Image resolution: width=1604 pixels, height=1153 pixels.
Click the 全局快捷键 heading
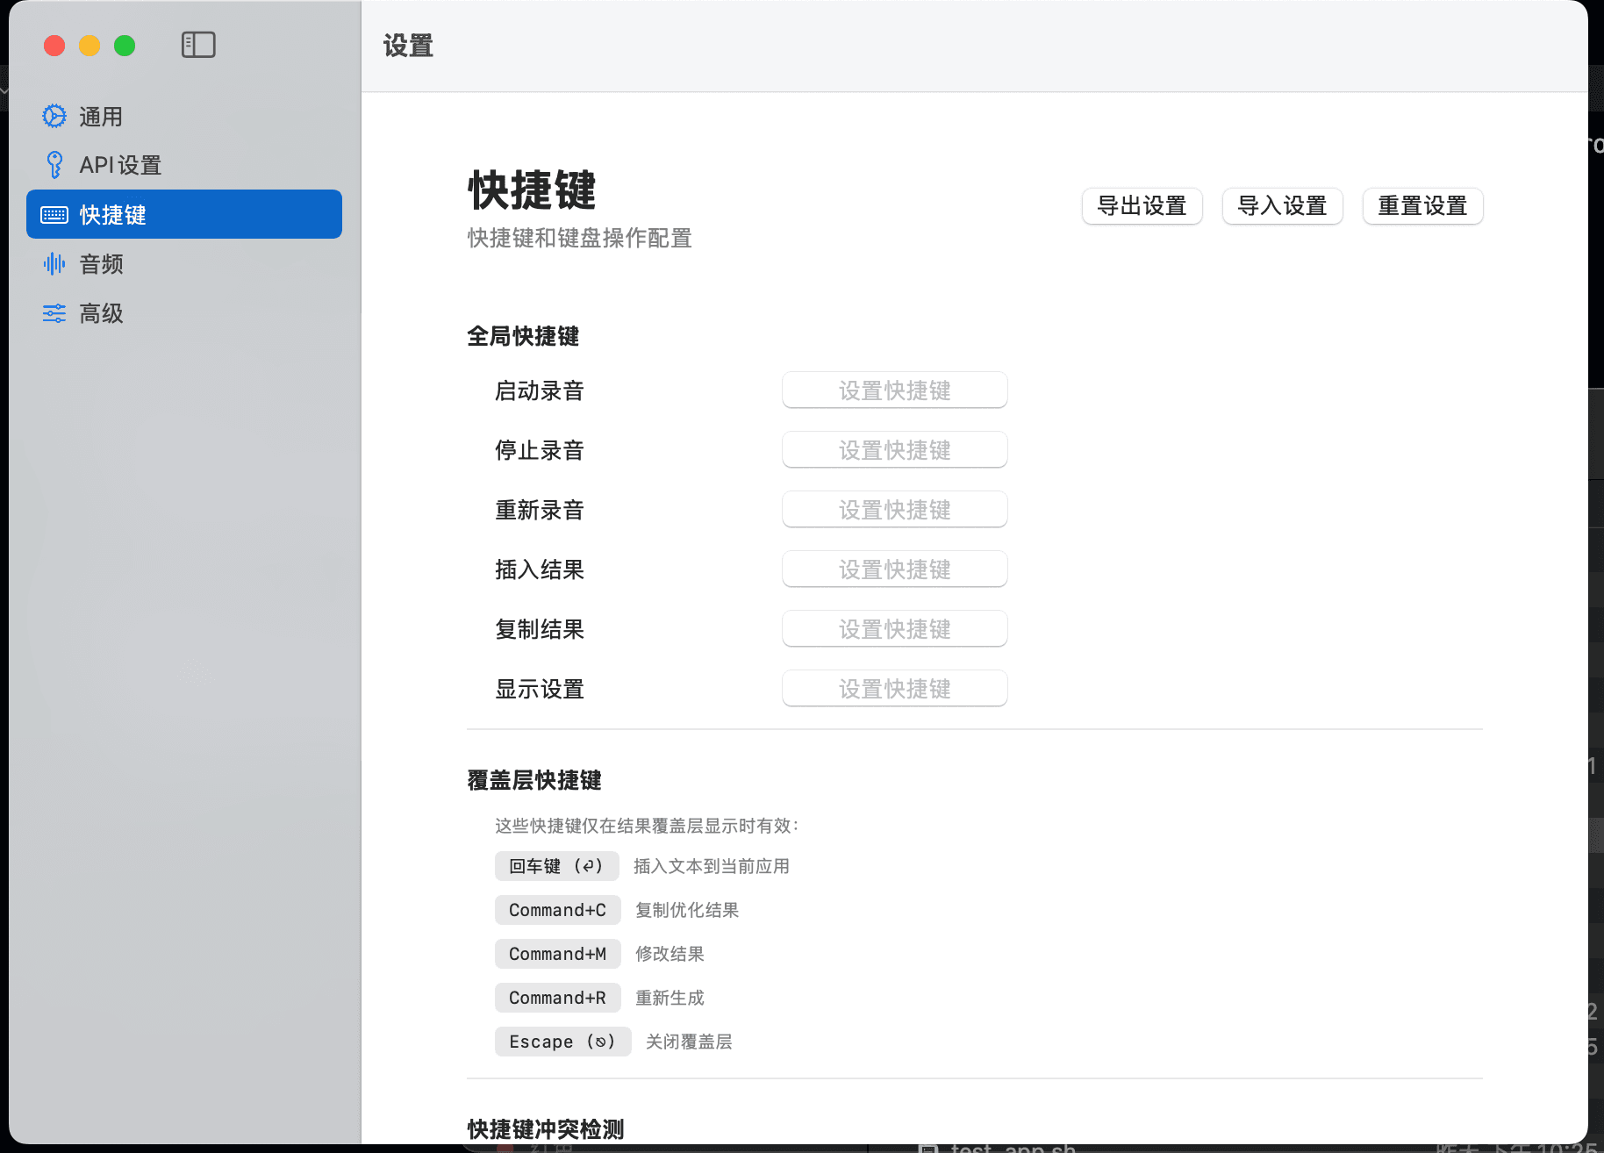tap(523, 336)
